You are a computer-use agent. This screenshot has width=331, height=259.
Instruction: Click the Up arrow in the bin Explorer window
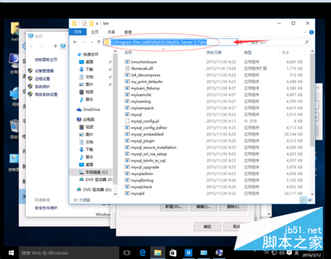[x=99, y=42]
